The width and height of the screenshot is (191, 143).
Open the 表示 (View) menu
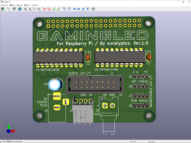[x=19, y=5]
